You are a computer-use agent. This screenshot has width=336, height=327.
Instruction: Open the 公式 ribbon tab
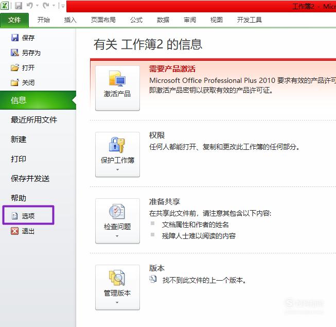[x=136, y=20]
